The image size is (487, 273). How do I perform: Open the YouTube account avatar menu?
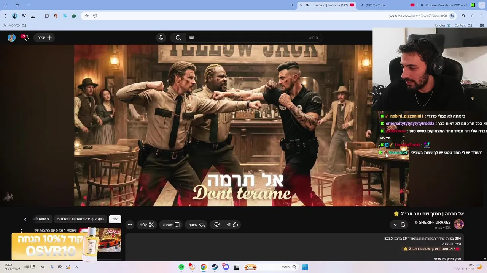pos(12,38)
